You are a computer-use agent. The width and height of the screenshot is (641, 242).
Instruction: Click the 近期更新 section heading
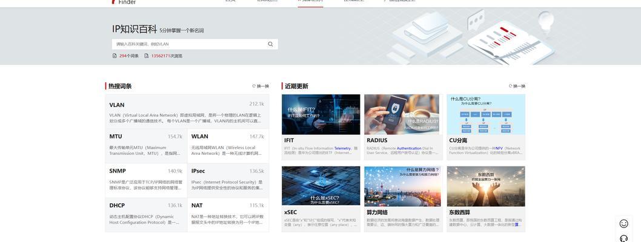(x=296, y=86)
